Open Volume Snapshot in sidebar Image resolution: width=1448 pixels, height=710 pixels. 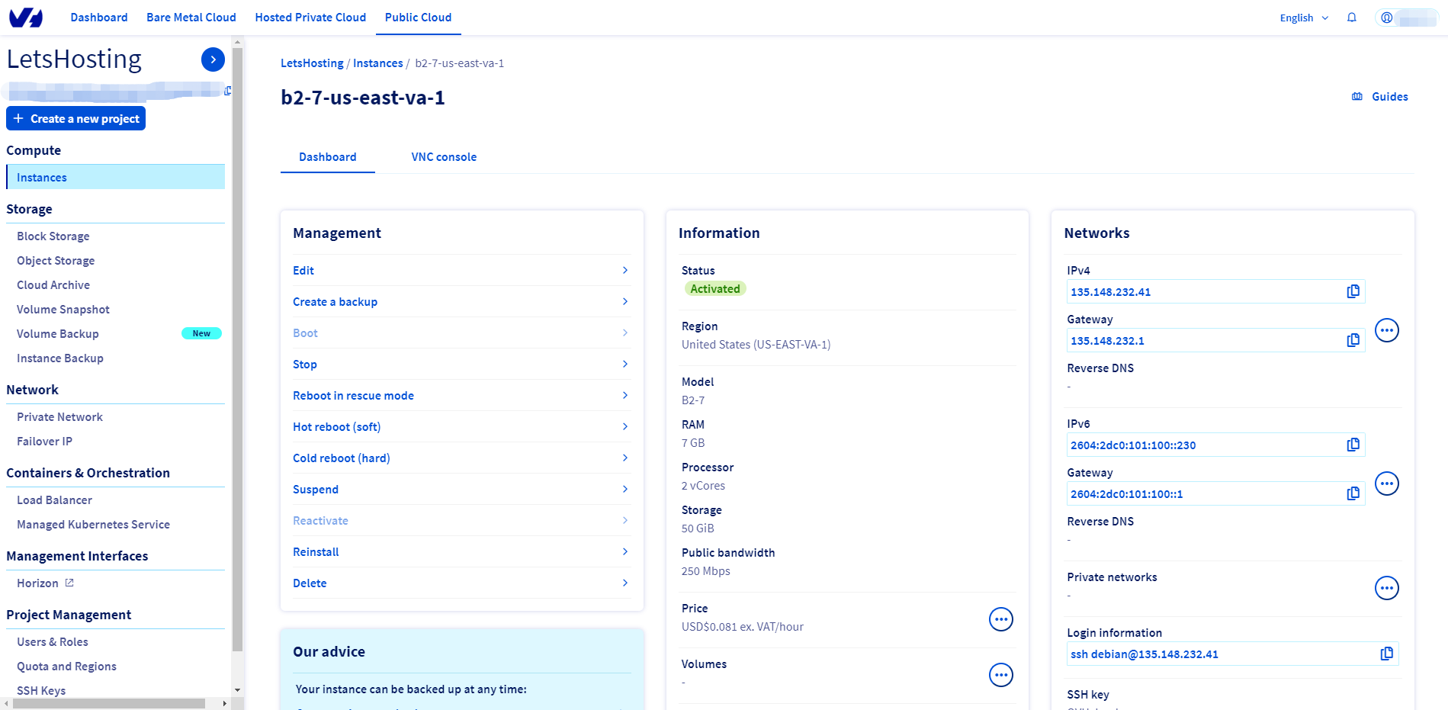pyautogui.click(x=63, y=310)
